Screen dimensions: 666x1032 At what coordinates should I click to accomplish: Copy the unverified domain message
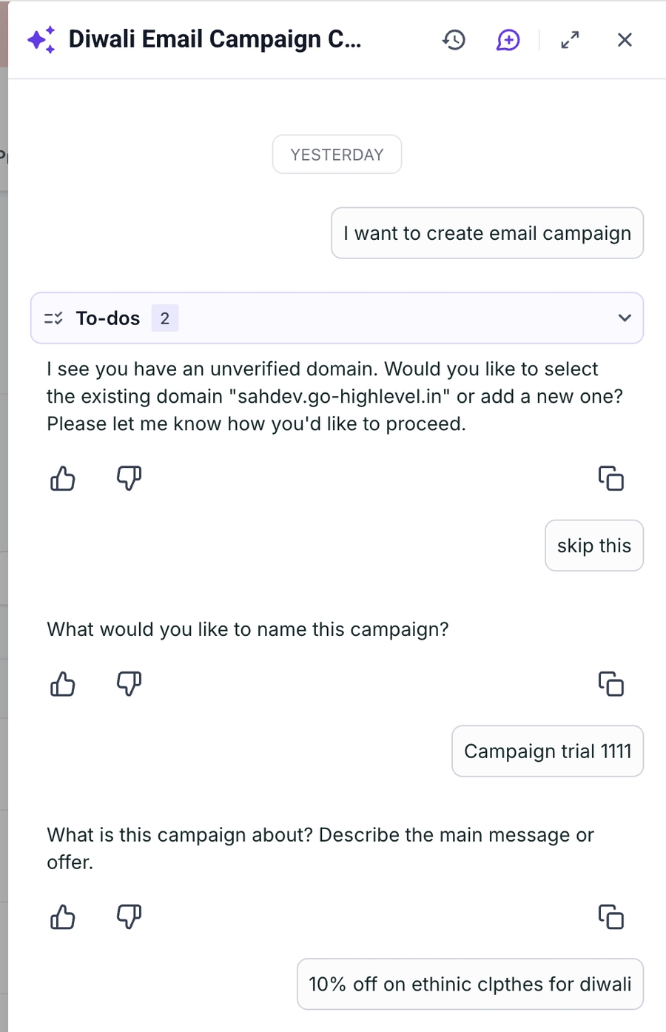click(611, 479)
